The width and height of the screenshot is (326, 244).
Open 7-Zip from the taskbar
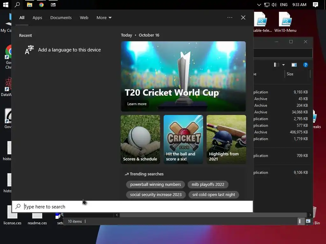point(53,4)
